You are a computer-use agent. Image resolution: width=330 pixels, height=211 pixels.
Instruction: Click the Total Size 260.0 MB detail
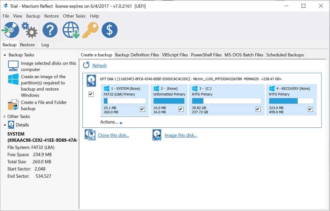point(29,162)
